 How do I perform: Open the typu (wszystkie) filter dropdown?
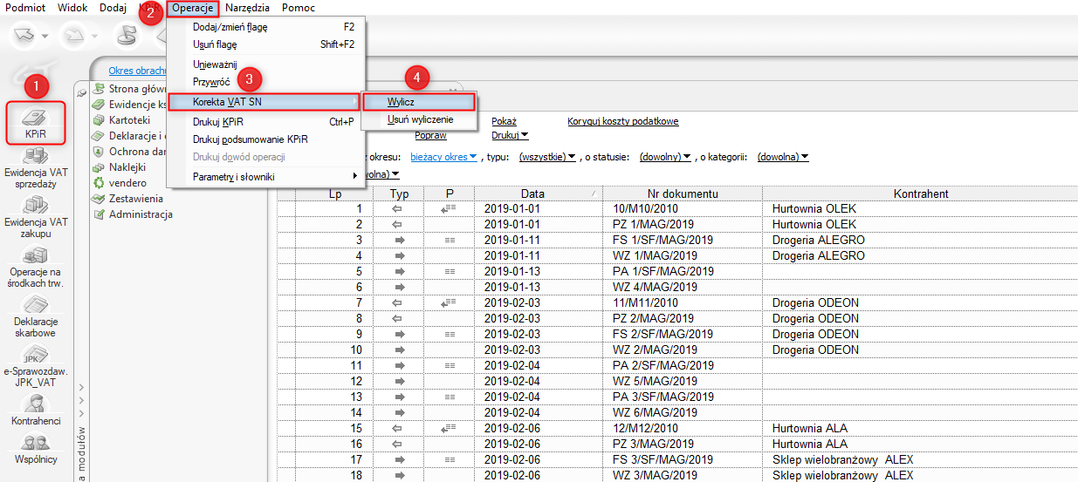click(547, 157)
